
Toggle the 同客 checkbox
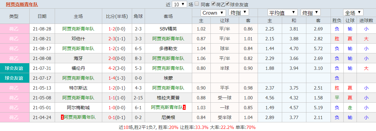(197, 4)
